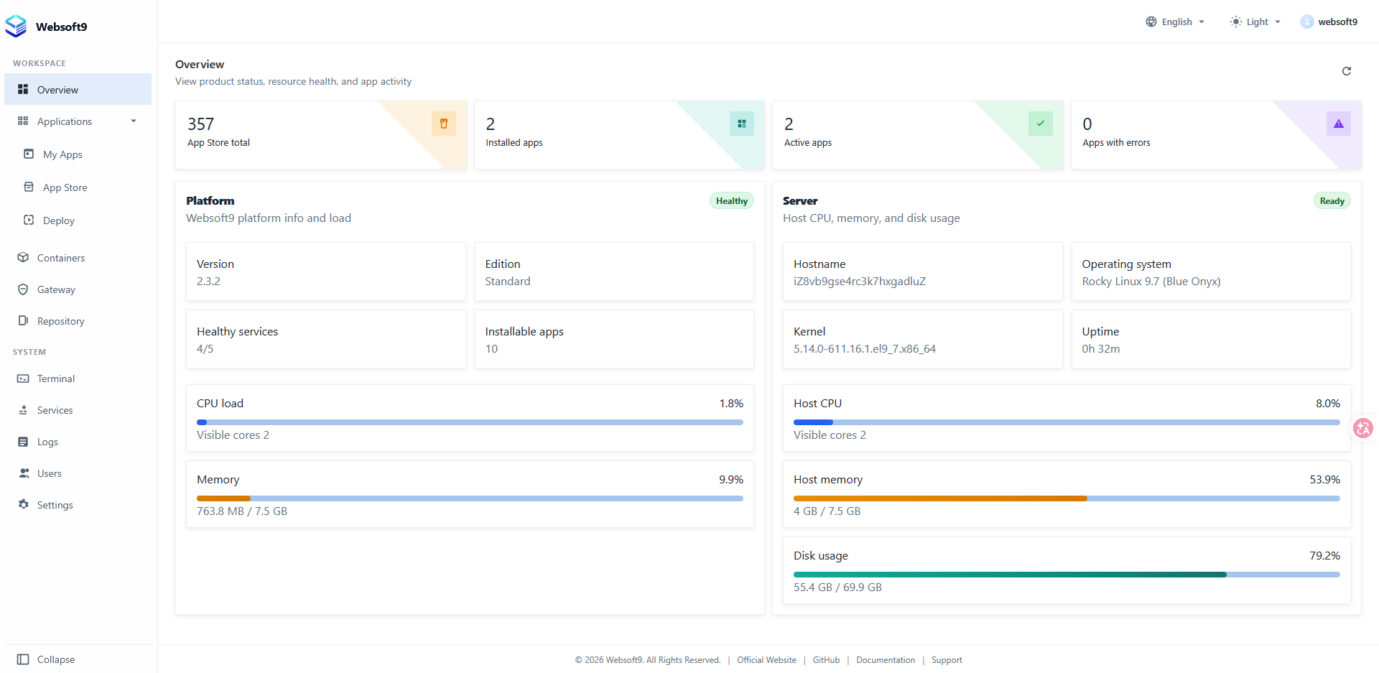
Task: Click the Host memory progress bar
Action: click(1067, 498)
